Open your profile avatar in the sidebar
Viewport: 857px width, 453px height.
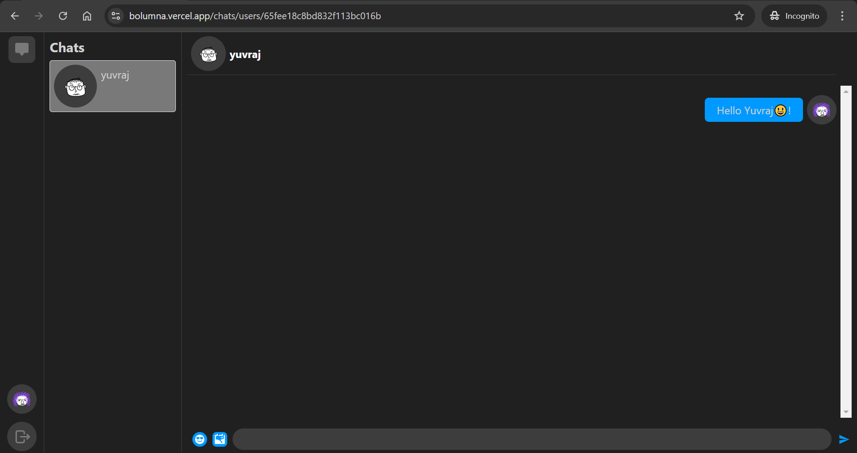click(x=22, y=399)
